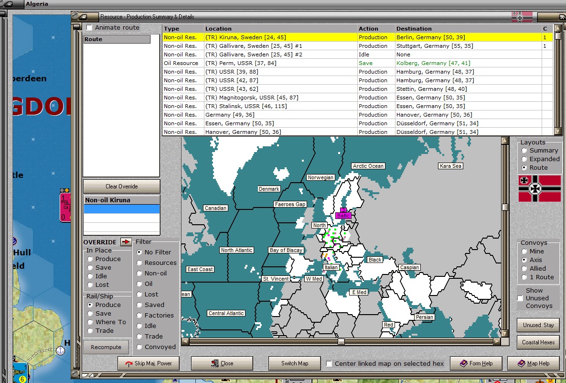
Task: Check Center linked map on selected hex
Action: 329,364
